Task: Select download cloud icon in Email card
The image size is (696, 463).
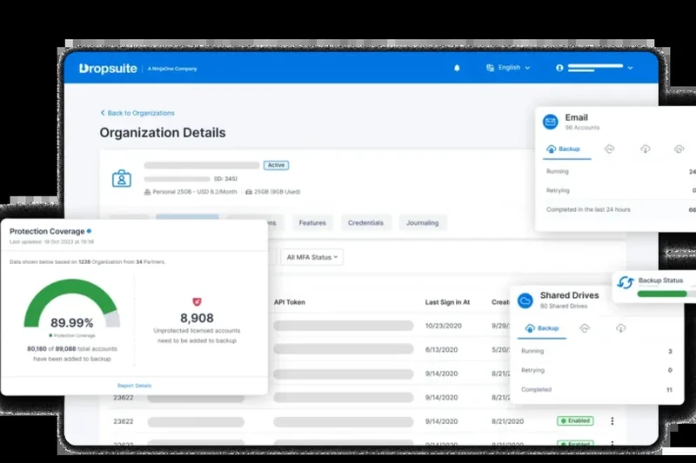Action: point(646,149)
